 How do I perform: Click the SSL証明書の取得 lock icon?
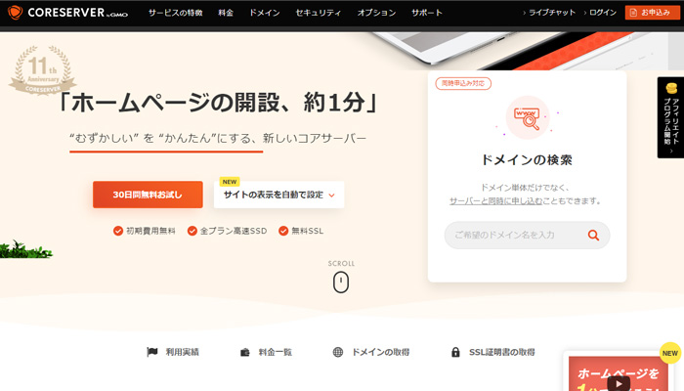click(455, 352)
